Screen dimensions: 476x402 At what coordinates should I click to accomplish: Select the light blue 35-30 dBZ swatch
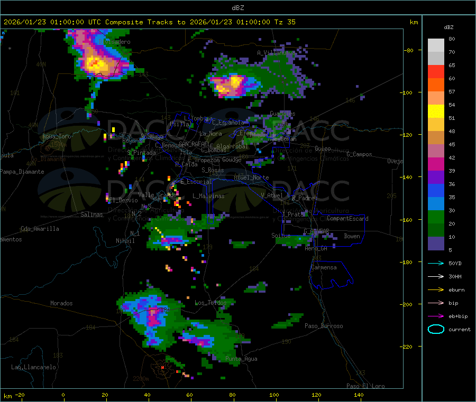click(436, 204)
